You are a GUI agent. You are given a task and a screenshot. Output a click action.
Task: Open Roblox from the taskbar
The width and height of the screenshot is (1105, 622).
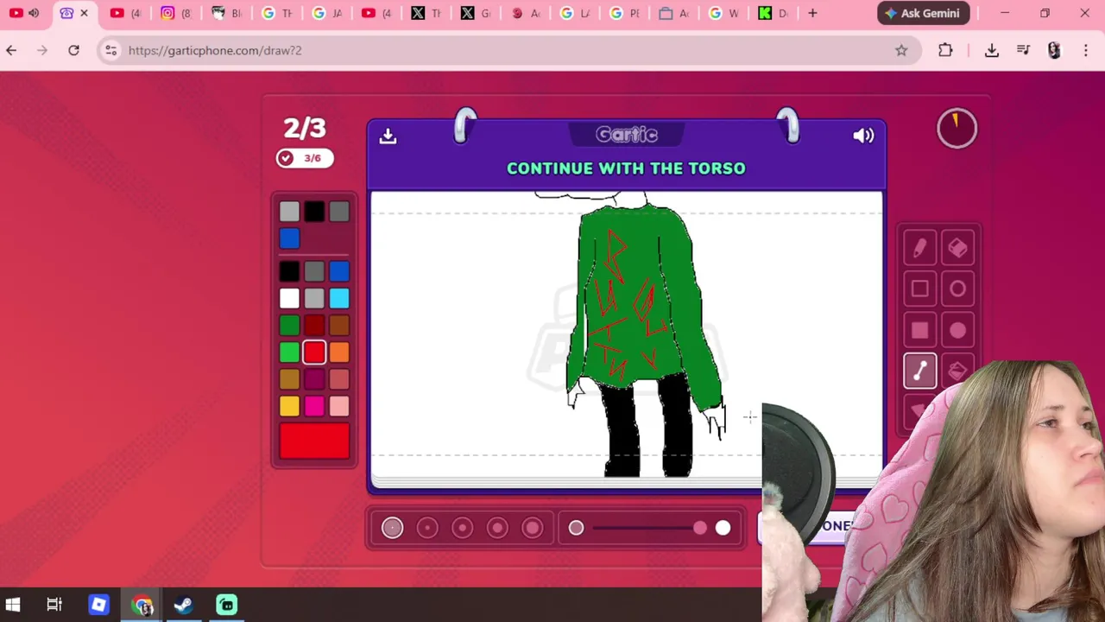(98, 605)
